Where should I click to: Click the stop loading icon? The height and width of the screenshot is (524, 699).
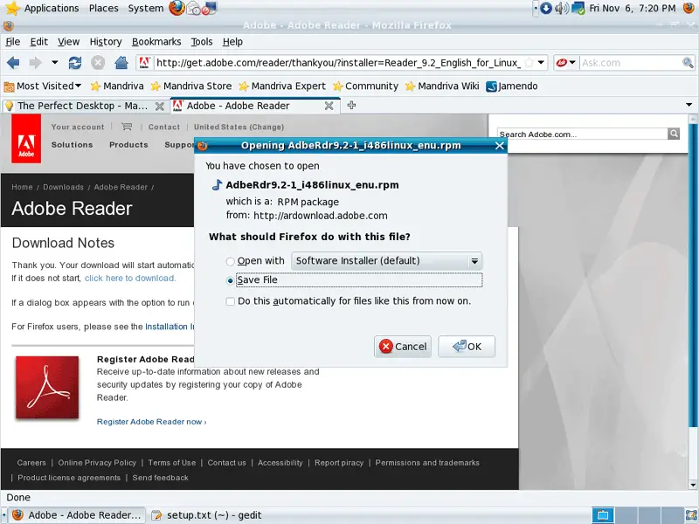point(98,63)
